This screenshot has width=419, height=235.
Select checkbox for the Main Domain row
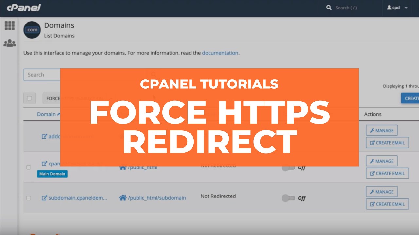pos(28,167)
